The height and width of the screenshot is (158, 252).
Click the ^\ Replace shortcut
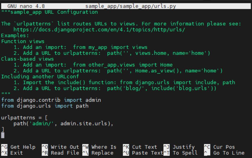98,153
